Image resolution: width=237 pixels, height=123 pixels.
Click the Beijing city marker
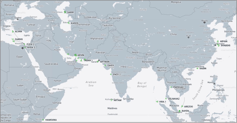tap(204, 22)
